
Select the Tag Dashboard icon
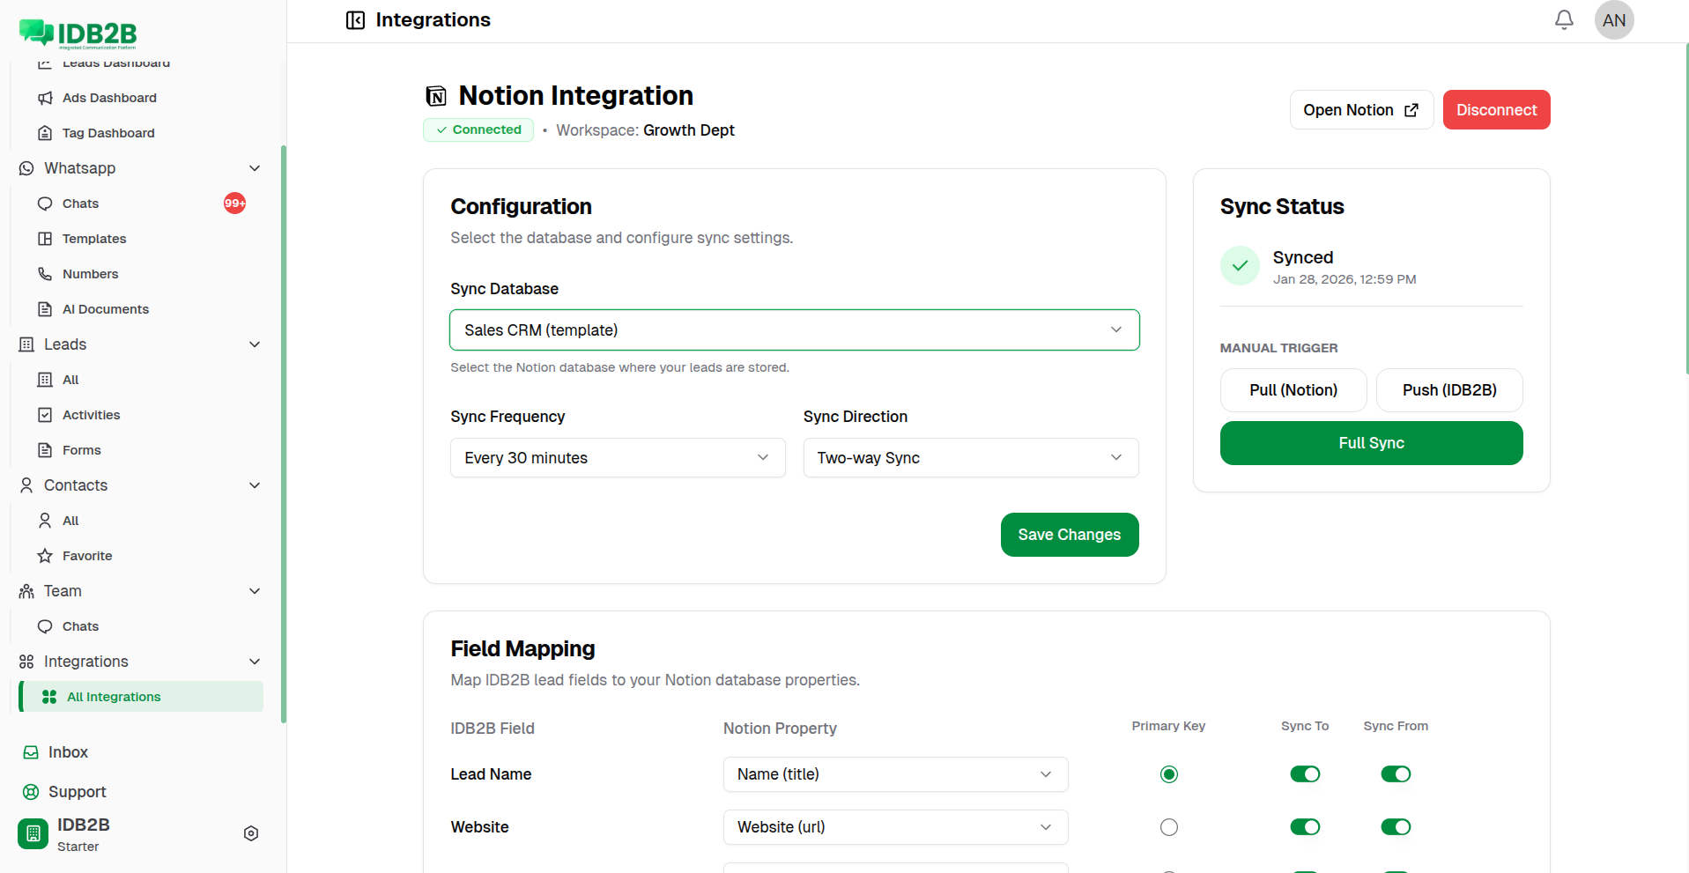45,132
